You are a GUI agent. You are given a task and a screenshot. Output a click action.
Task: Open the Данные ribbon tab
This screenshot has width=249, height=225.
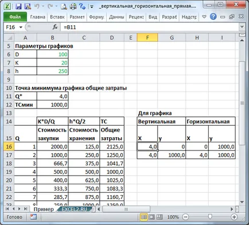[x=116, y=17]
